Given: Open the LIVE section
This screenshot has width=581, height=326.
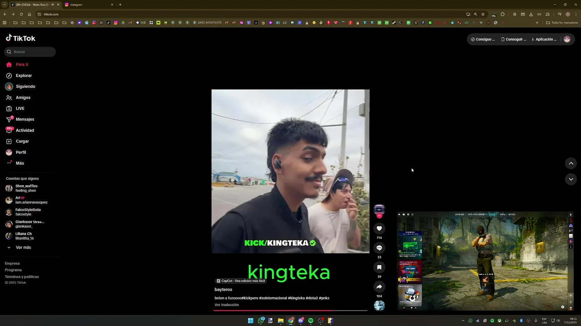Looking at the screenshot, I should pyautogui.click(x=15, y=108).
